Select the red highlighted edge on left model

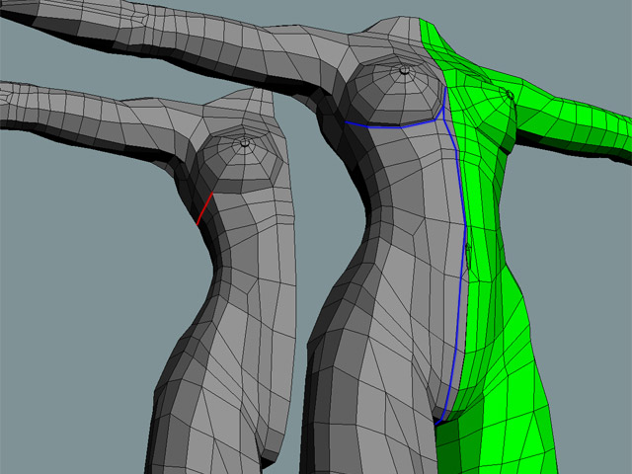click(x=204, y=207)
